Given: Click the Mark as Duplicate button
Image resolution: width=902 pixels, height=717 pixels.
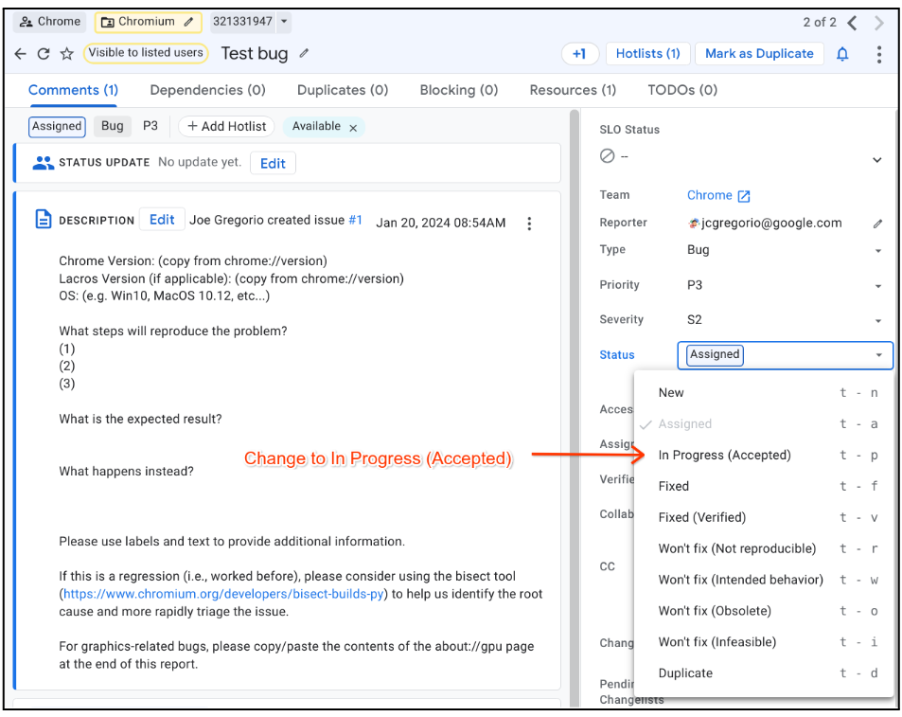Looking at the screenshot, I should click(x=759, y=54).
